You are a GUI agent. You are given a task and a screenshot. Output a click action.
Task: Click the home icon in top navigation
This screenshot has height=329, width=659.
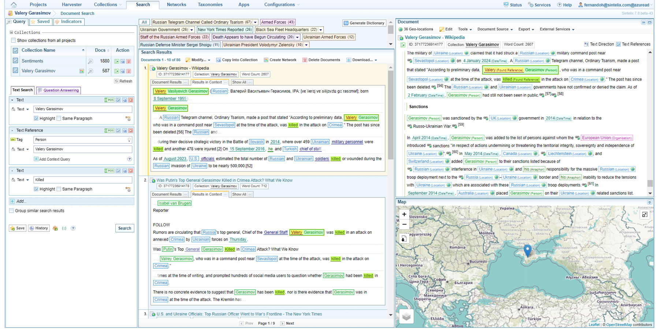click(x=14, y=5)
